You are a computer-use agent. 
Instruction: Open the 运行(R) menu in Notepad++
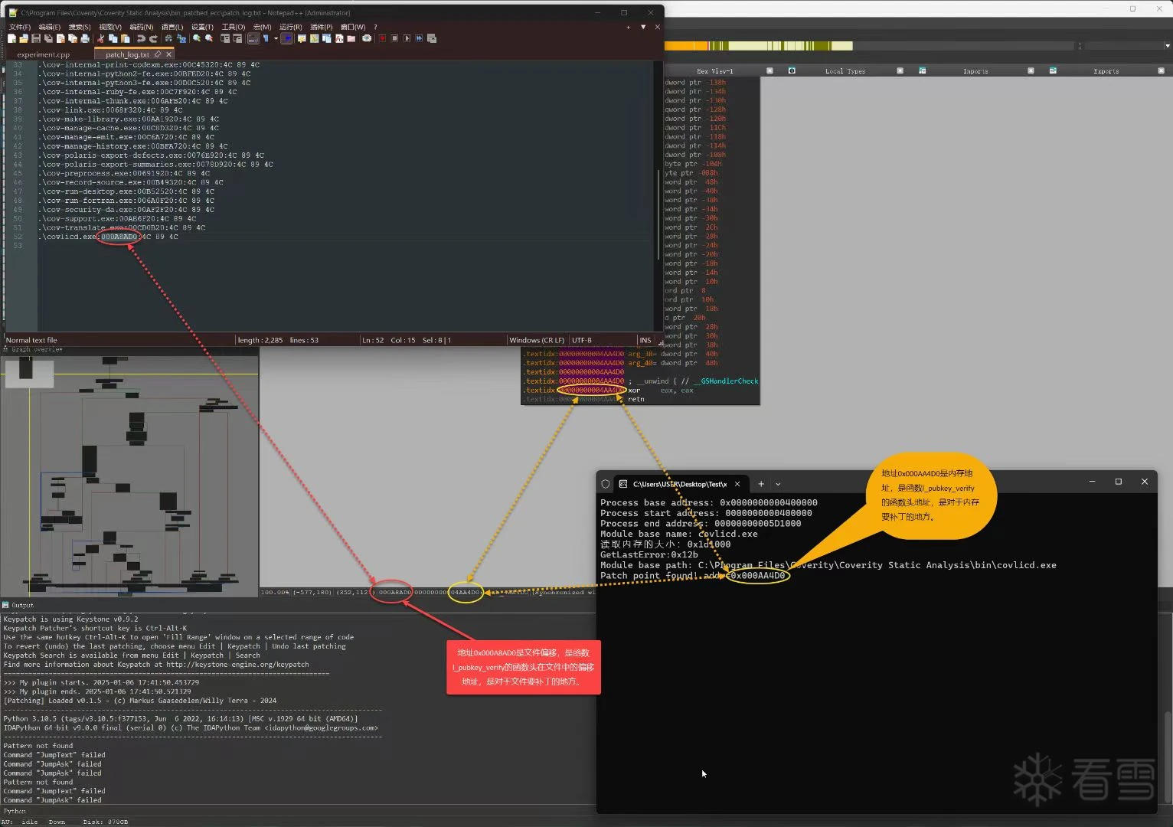291,27
